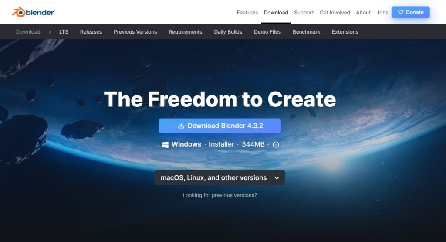Open the Jobs link in the header
This screenshot has width=446, height=242.
click(382, 13)
